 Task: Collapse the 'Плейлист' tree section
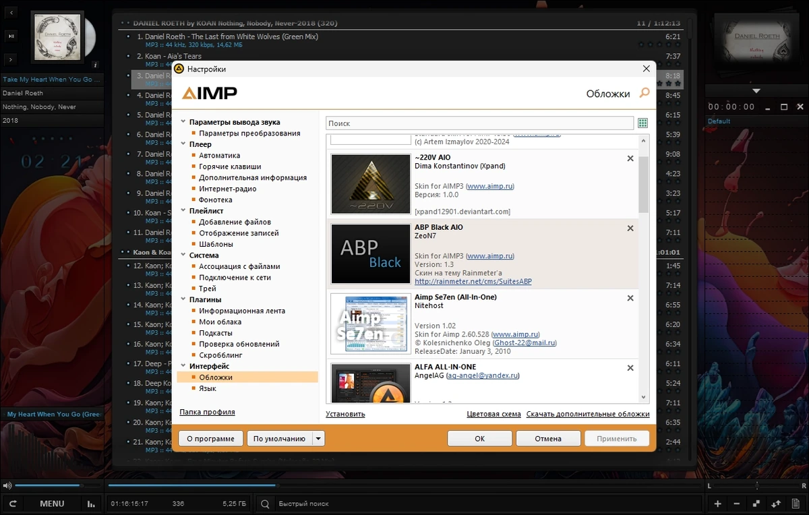coord(183,211)
